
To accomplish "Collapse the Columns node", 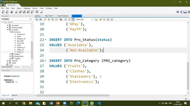I will coord(10,32).
